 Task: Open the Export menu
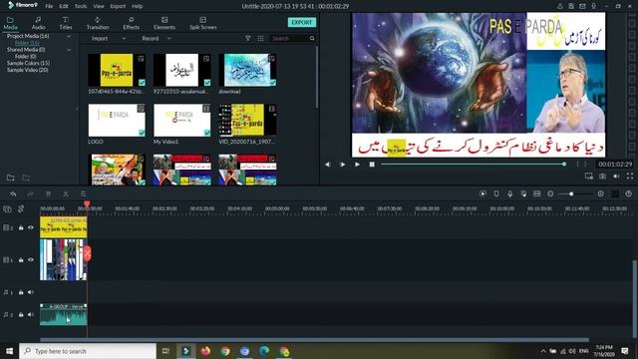(118, 6)
